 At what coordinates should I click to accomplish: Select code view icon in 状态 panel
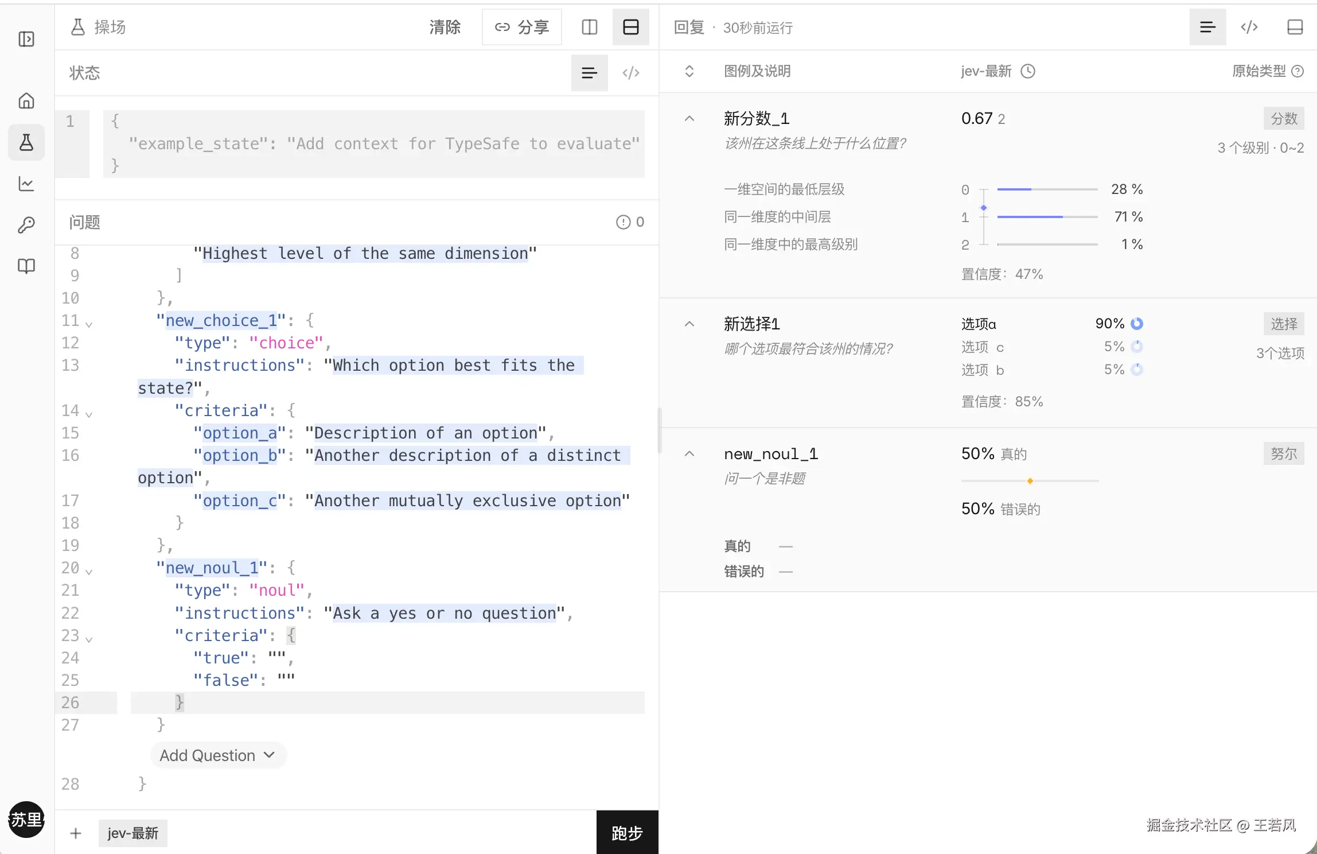point(631,73)
